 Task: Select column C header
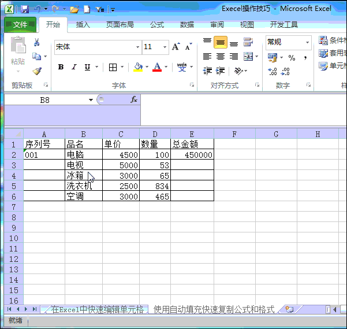pyautogui.click(x=121, y=134)
